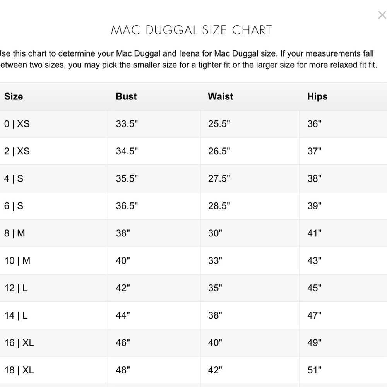Image resolution: width=387 pixels, height=387 pixels.
Task: Click the 44" bust measurement cell
Action: point(123,316)
